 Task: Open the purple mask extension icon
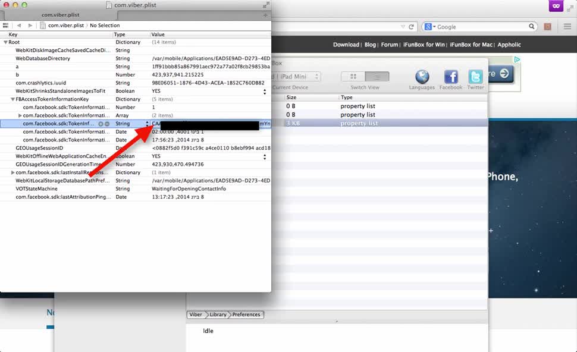[x=556, y=6]
